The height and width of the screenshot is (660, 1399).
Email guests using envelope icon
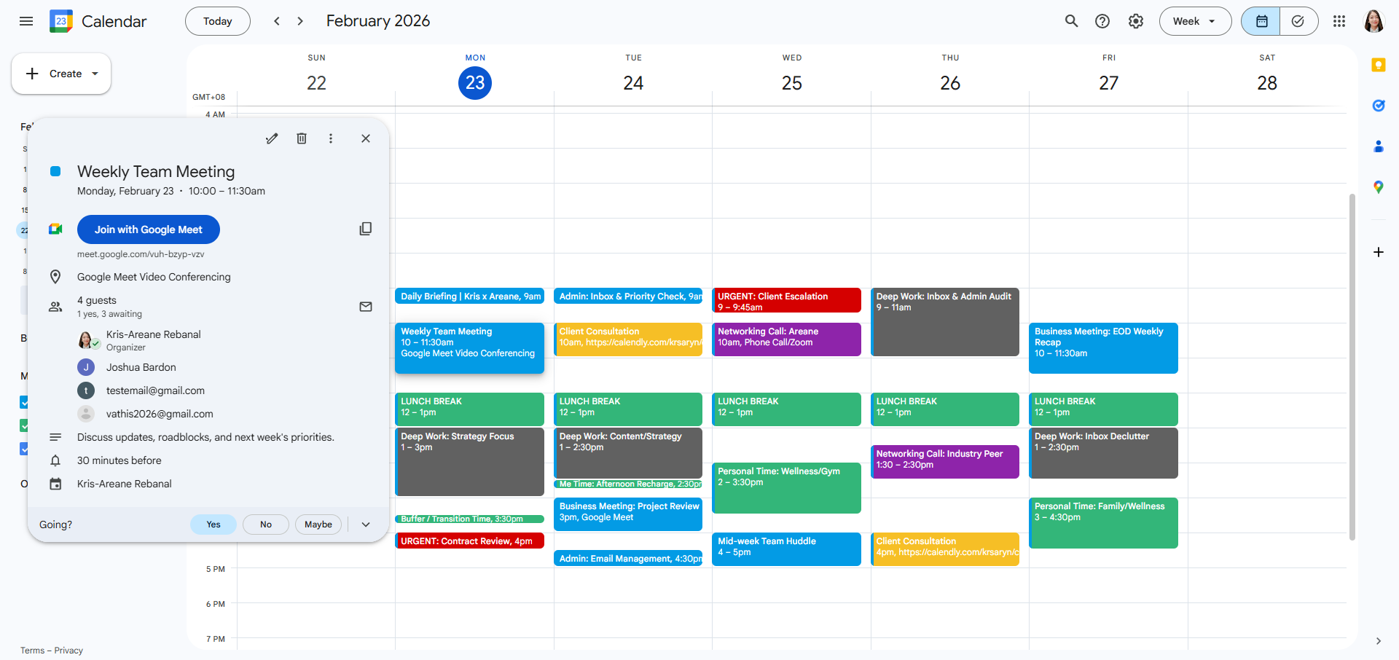click(366, 307)
